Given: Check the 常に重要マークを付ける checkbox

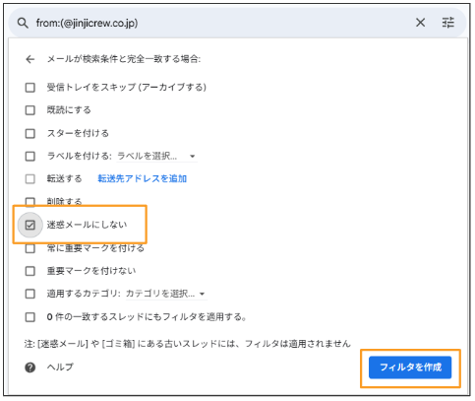Looking at the screenshot, I should pos(30,248).
